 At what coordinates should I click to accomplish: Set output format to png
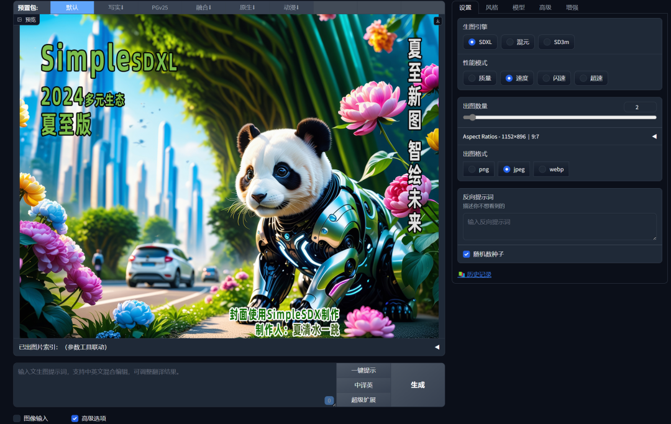coord(478,169)
